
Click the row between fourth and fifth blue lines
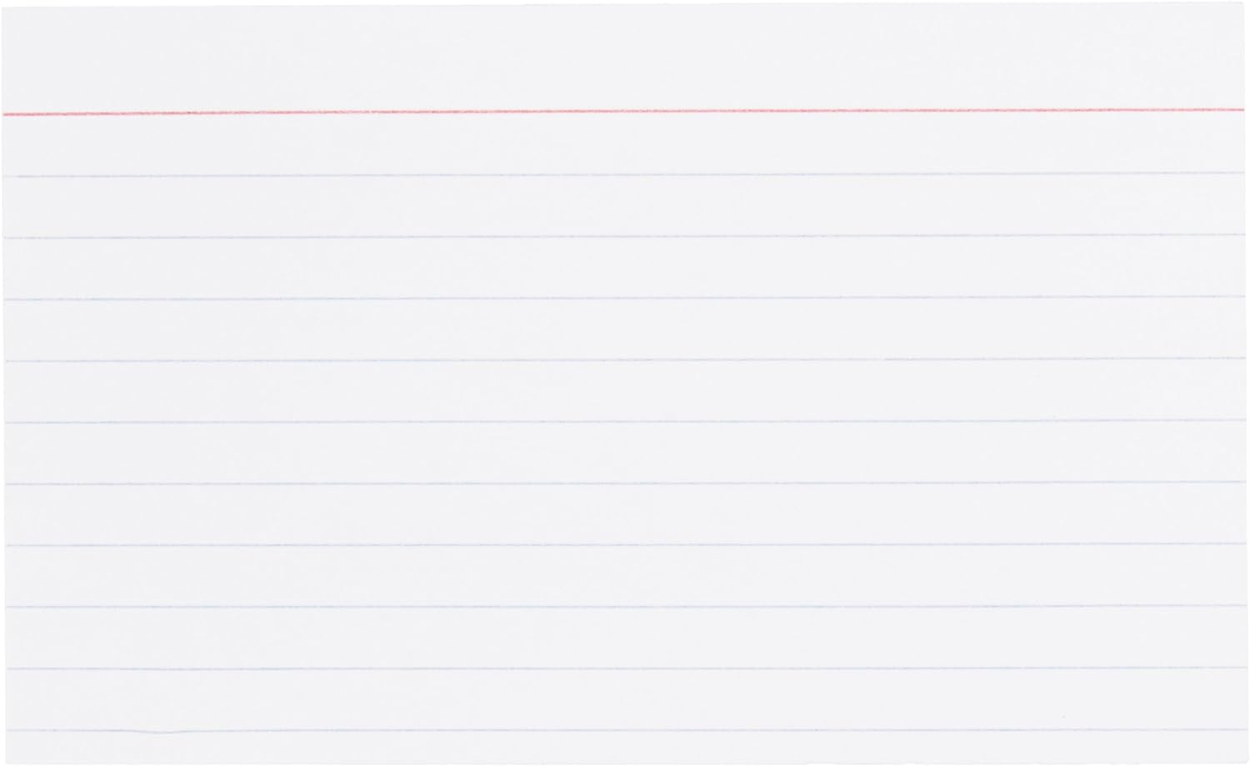[623, 390]
